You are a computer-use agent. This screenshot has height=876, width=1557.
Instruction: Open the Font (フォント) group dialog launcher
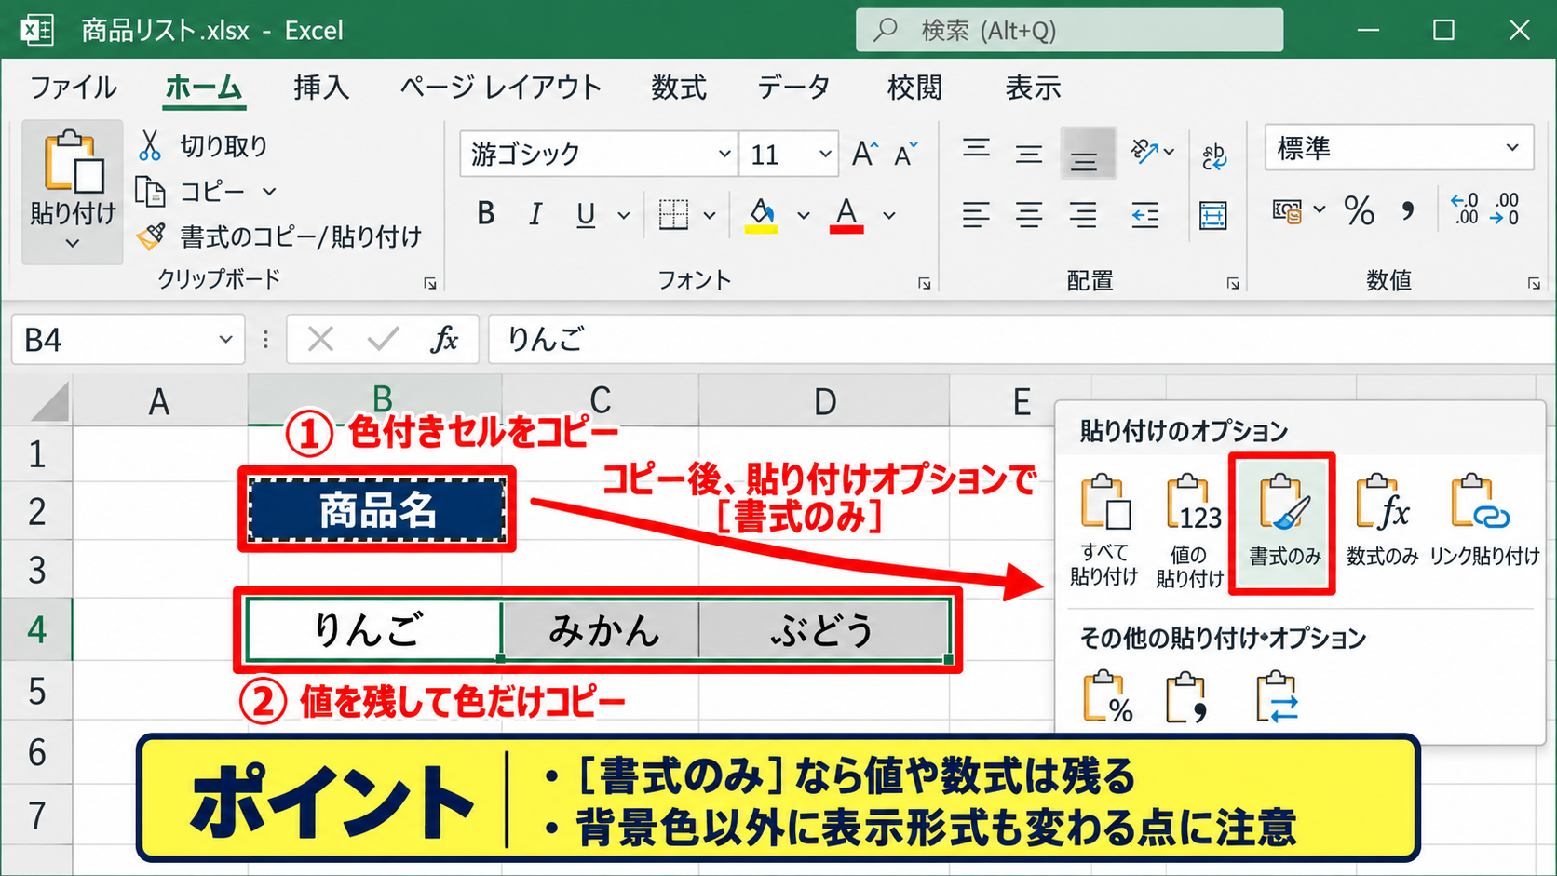point(925,283)
